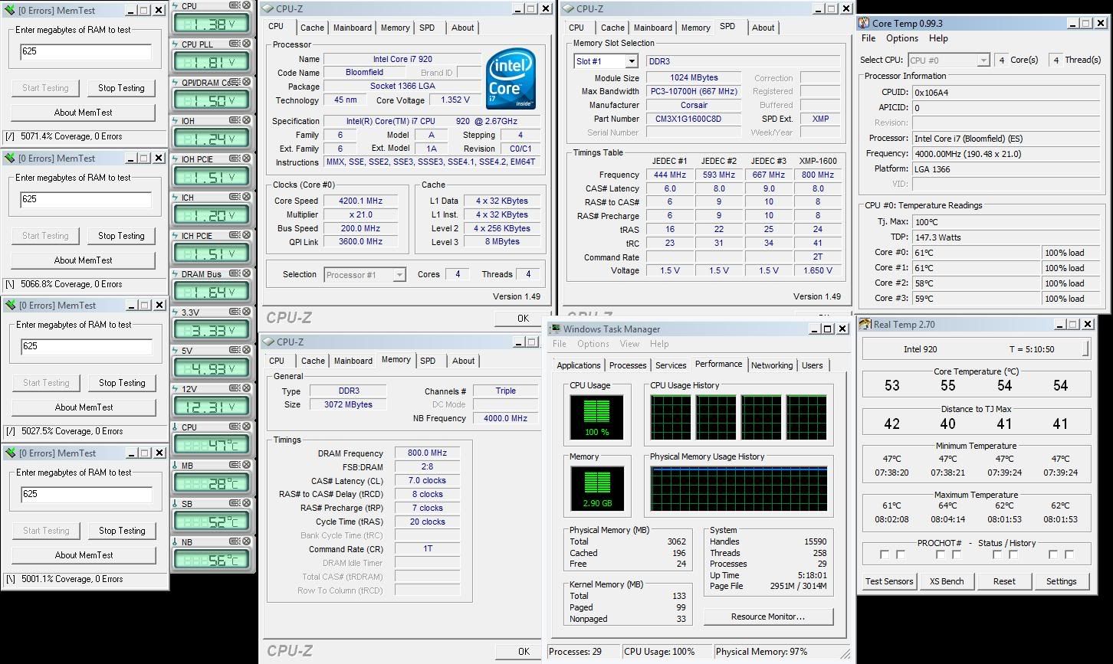Open Core Temp Help menu
The image size is (1113, 664).
(938, 38)
